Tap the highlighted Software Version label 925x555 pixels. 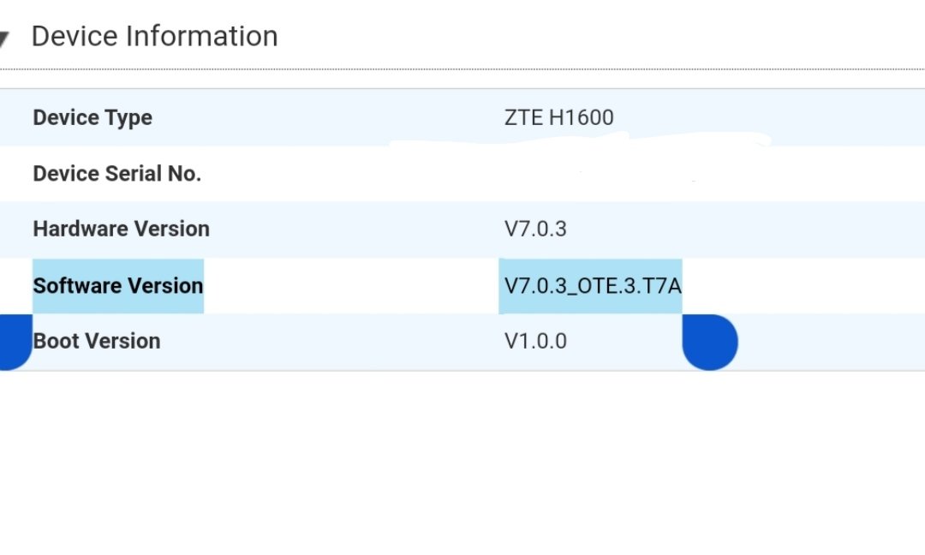(118, 286)
